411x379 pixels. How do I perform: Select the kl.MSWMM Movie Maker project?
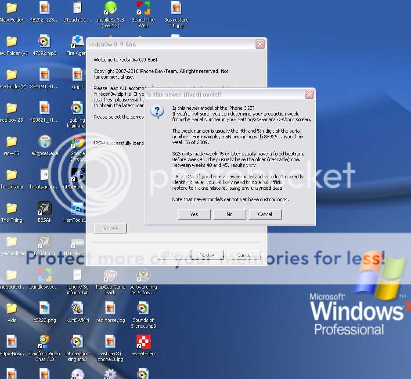(x=77, y=308)
